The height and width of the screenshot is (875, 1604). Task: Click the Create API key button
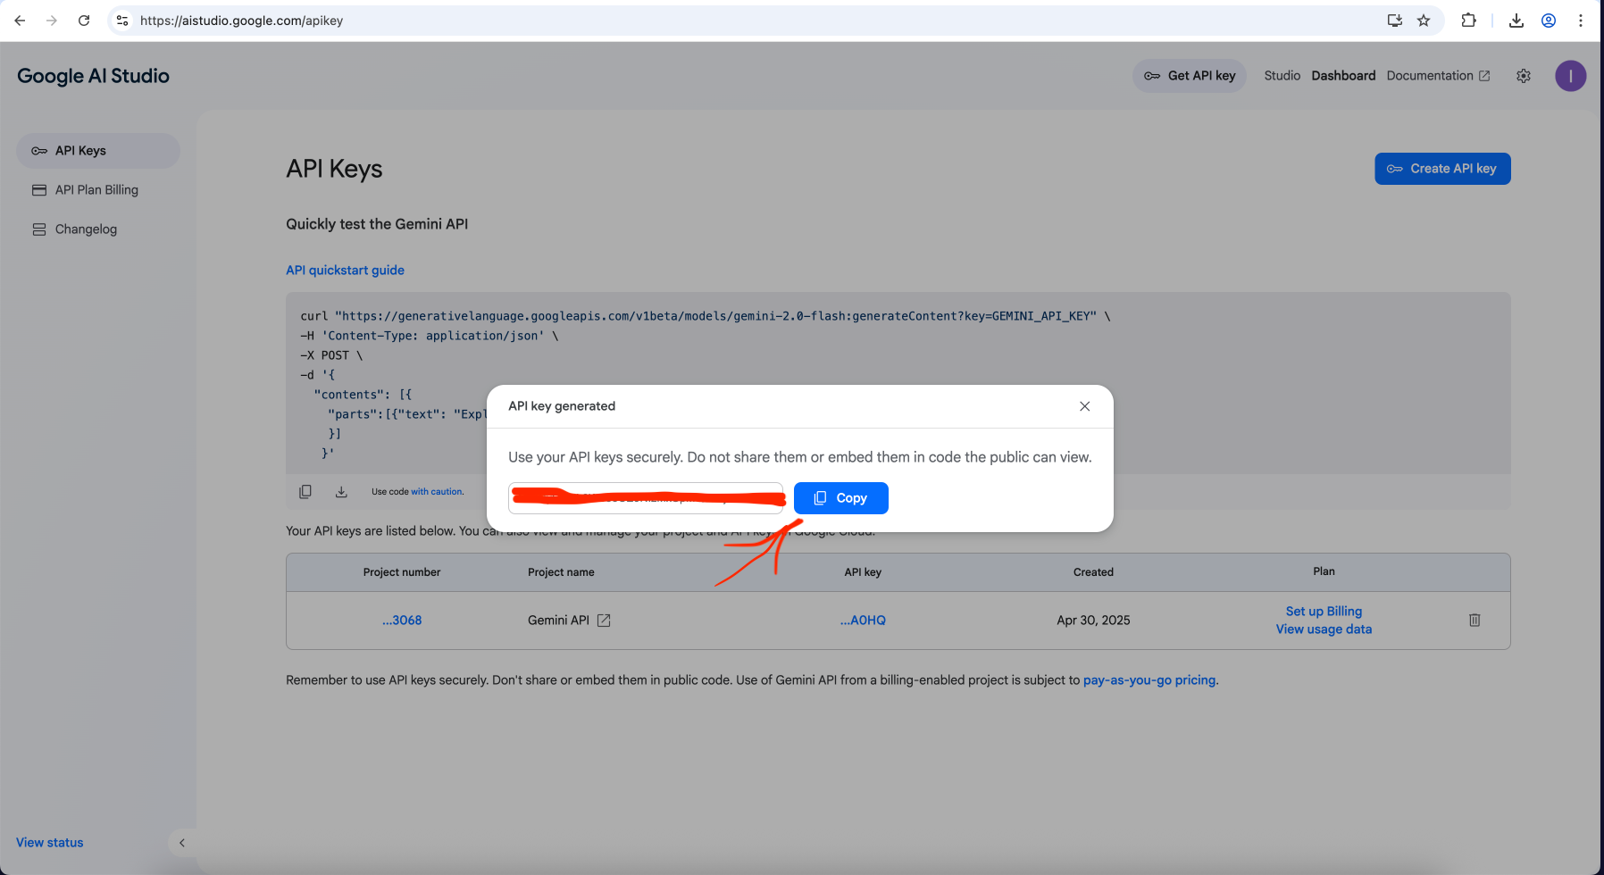coord(1442,169)
